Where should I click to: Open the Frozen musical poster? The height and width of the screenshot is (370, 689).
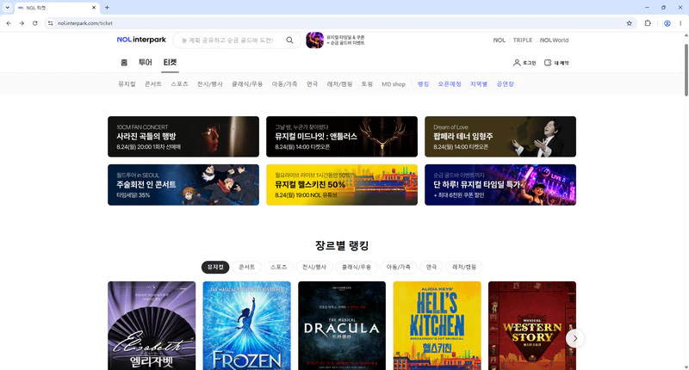point(247,325)
